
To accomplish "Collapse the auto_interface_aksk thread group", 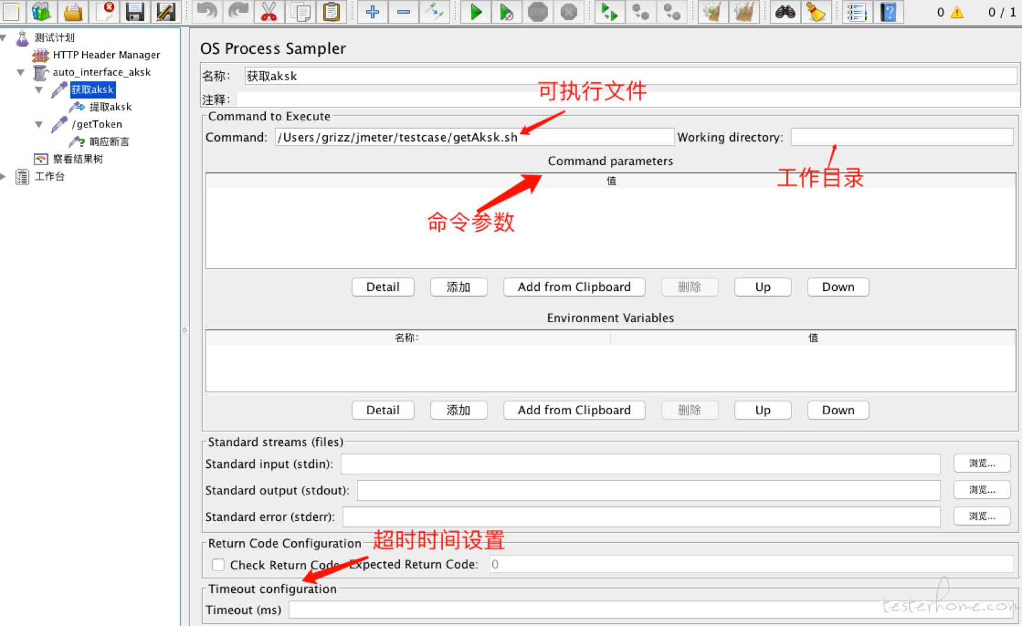I will pos(21,72).
